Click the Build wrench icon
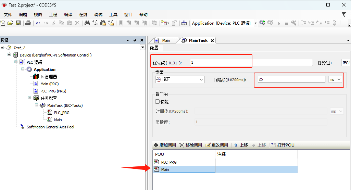The height and width of the screenshot is (190, 351). 293,23
